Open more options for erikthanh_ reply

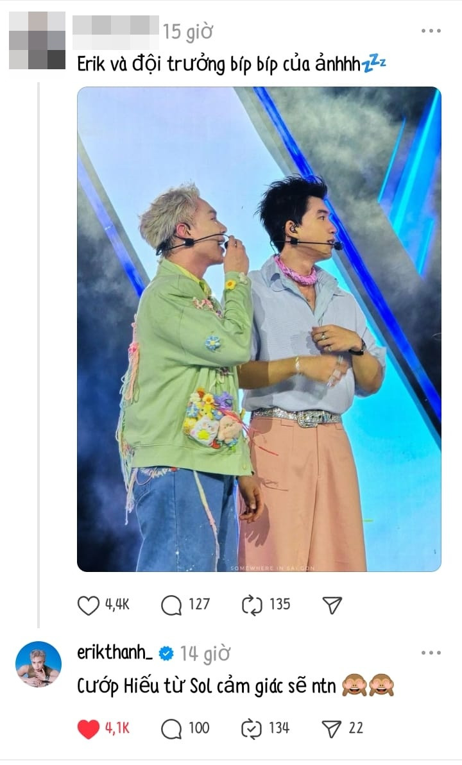431,653
